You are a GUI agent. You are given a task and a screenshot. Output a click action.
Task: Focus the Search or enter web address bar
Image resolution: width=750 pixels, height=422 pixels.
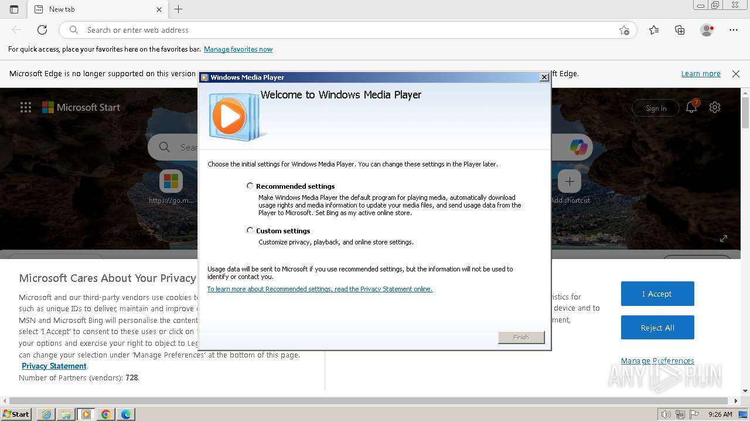pyautogui.click(x=347, y=30)
